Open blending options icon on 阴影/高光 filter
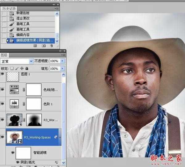The width and height of the screenshot is (185, 167). tap(57, 162)
